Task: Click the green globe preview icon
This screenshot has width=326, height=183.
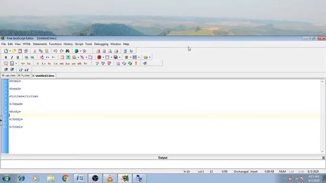Action: [x=76, y=51]
